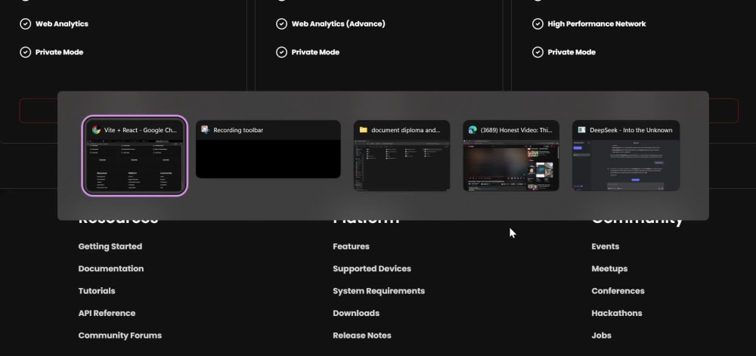View System Requirements link
Viewport: 756px width, 356px height.
pos(379,290)
